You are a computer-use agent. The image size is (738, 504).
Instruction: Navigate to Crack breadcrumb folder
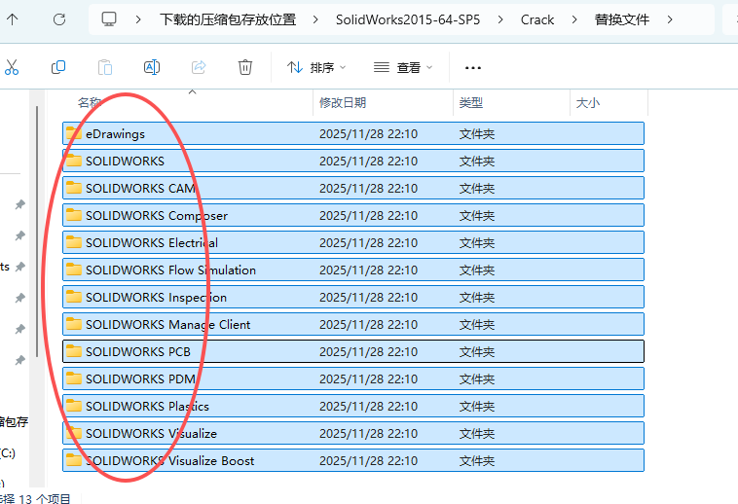[537, 19]
